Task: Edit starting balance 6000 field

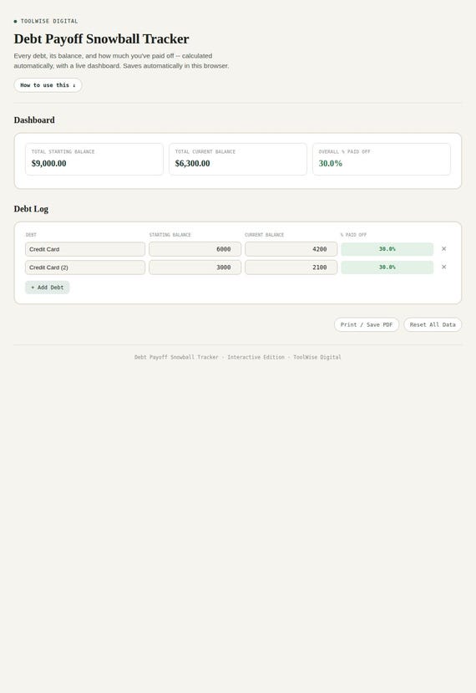Action: 195,249
